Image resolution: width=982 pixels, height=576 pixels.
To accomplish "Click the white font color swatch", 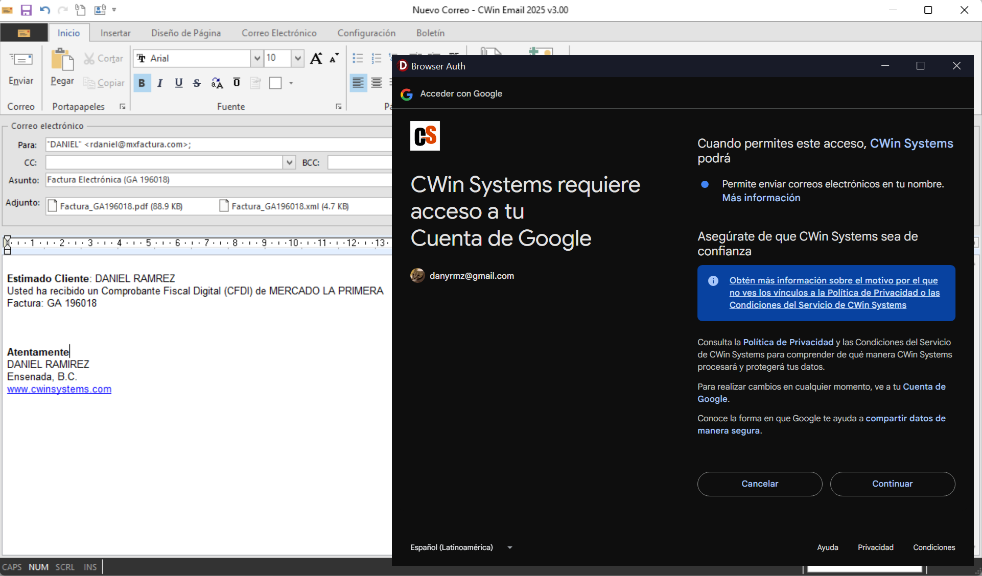I will [275, 83].
